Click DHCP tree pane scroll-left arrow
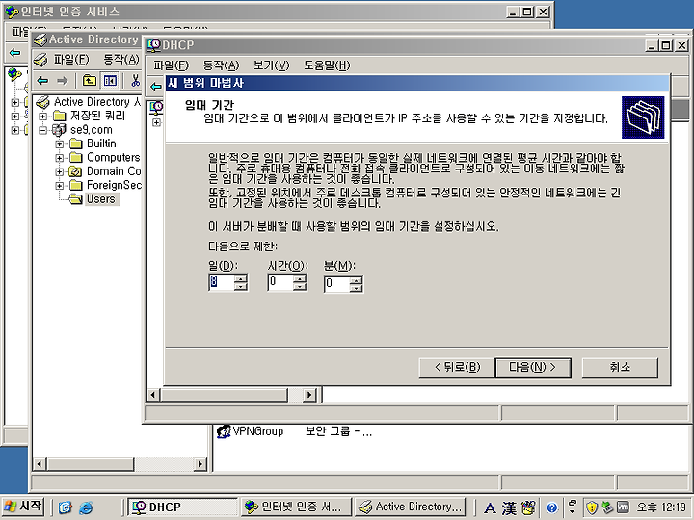This screenshot has width=694, height=520. 153,395
